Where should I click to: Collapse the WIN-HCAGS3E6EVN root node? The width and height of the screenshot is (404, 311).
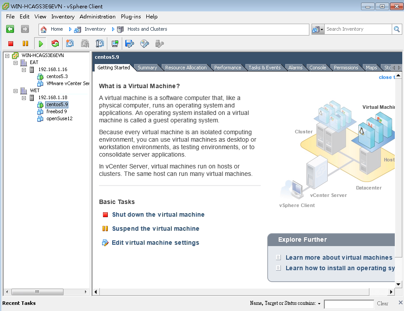pyautogui.click(x=7, y=56)
